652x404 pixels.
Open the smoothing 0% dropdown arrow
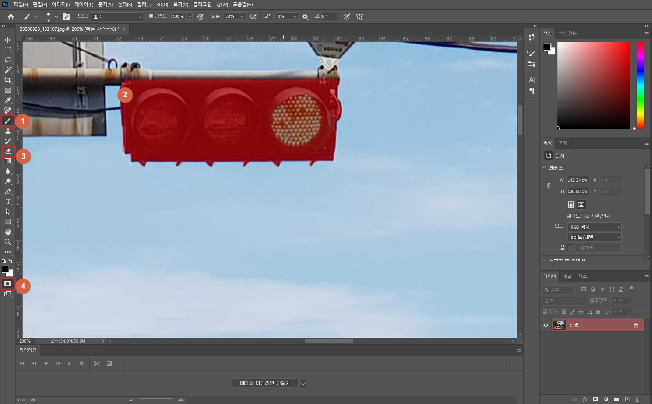click(295, 17)
